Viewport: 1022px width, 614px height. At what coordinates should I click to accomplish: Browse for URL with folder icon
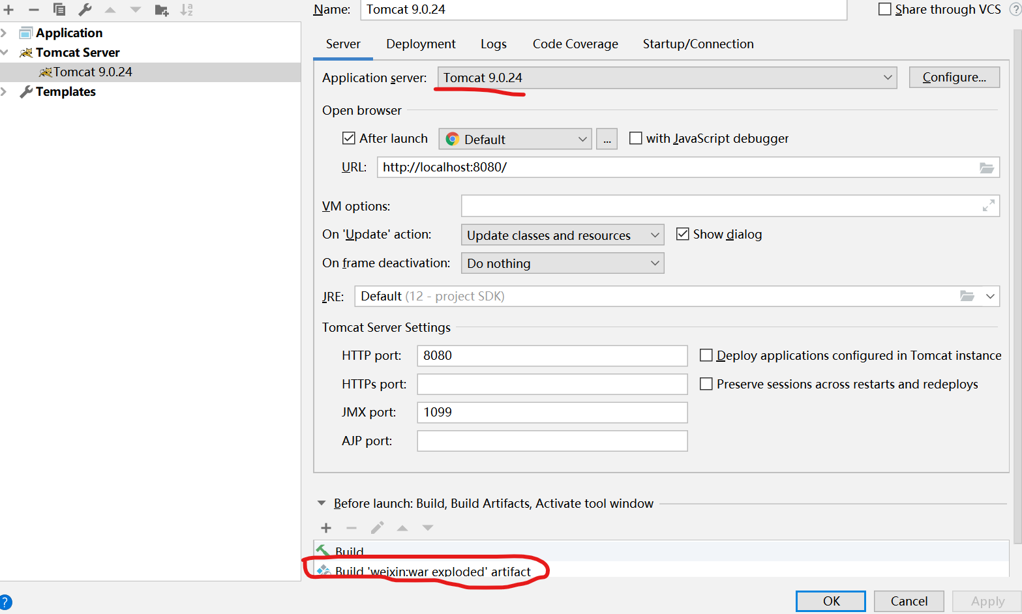[x=987, y=168]
